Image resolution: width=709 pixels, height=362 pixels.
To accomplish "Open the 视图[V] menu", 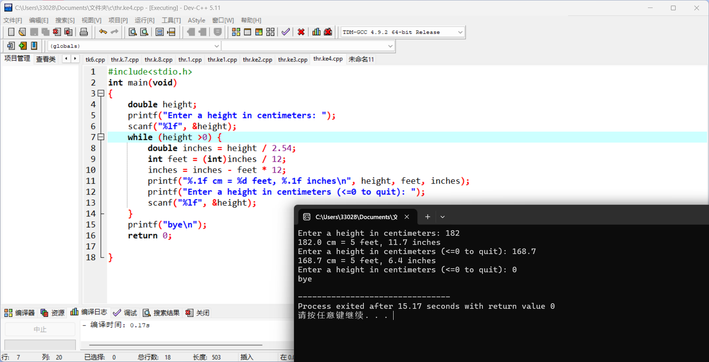I will click(92, 20).
